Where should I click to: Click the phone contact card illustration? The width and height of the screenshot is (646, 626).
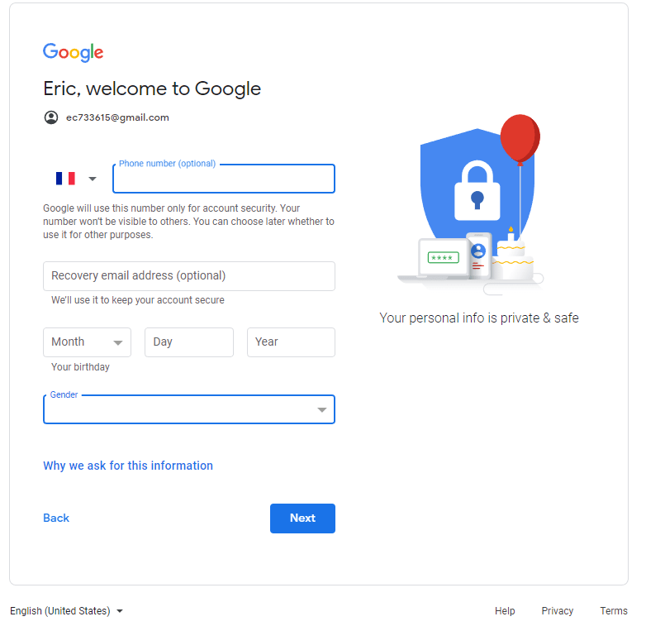coord(478,254)
